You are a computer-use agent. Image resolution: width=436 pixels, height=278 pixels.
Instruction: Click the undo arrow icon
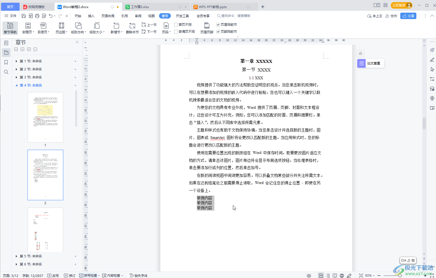51,16
